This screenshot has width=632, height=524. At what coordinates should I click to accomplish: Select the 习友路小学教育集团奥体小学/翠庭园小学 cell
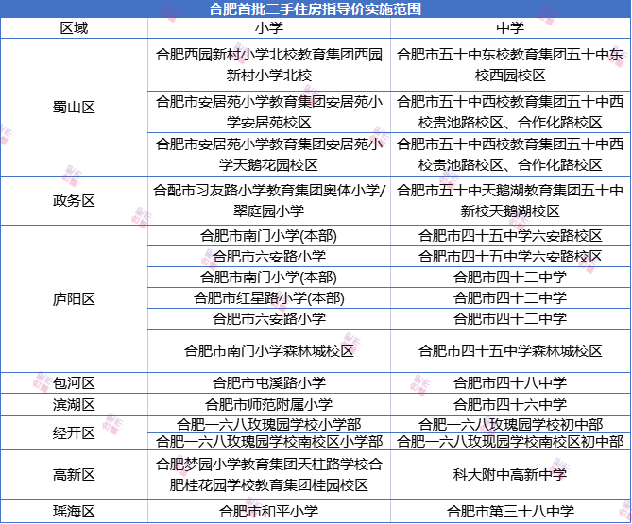click(269, 200)
